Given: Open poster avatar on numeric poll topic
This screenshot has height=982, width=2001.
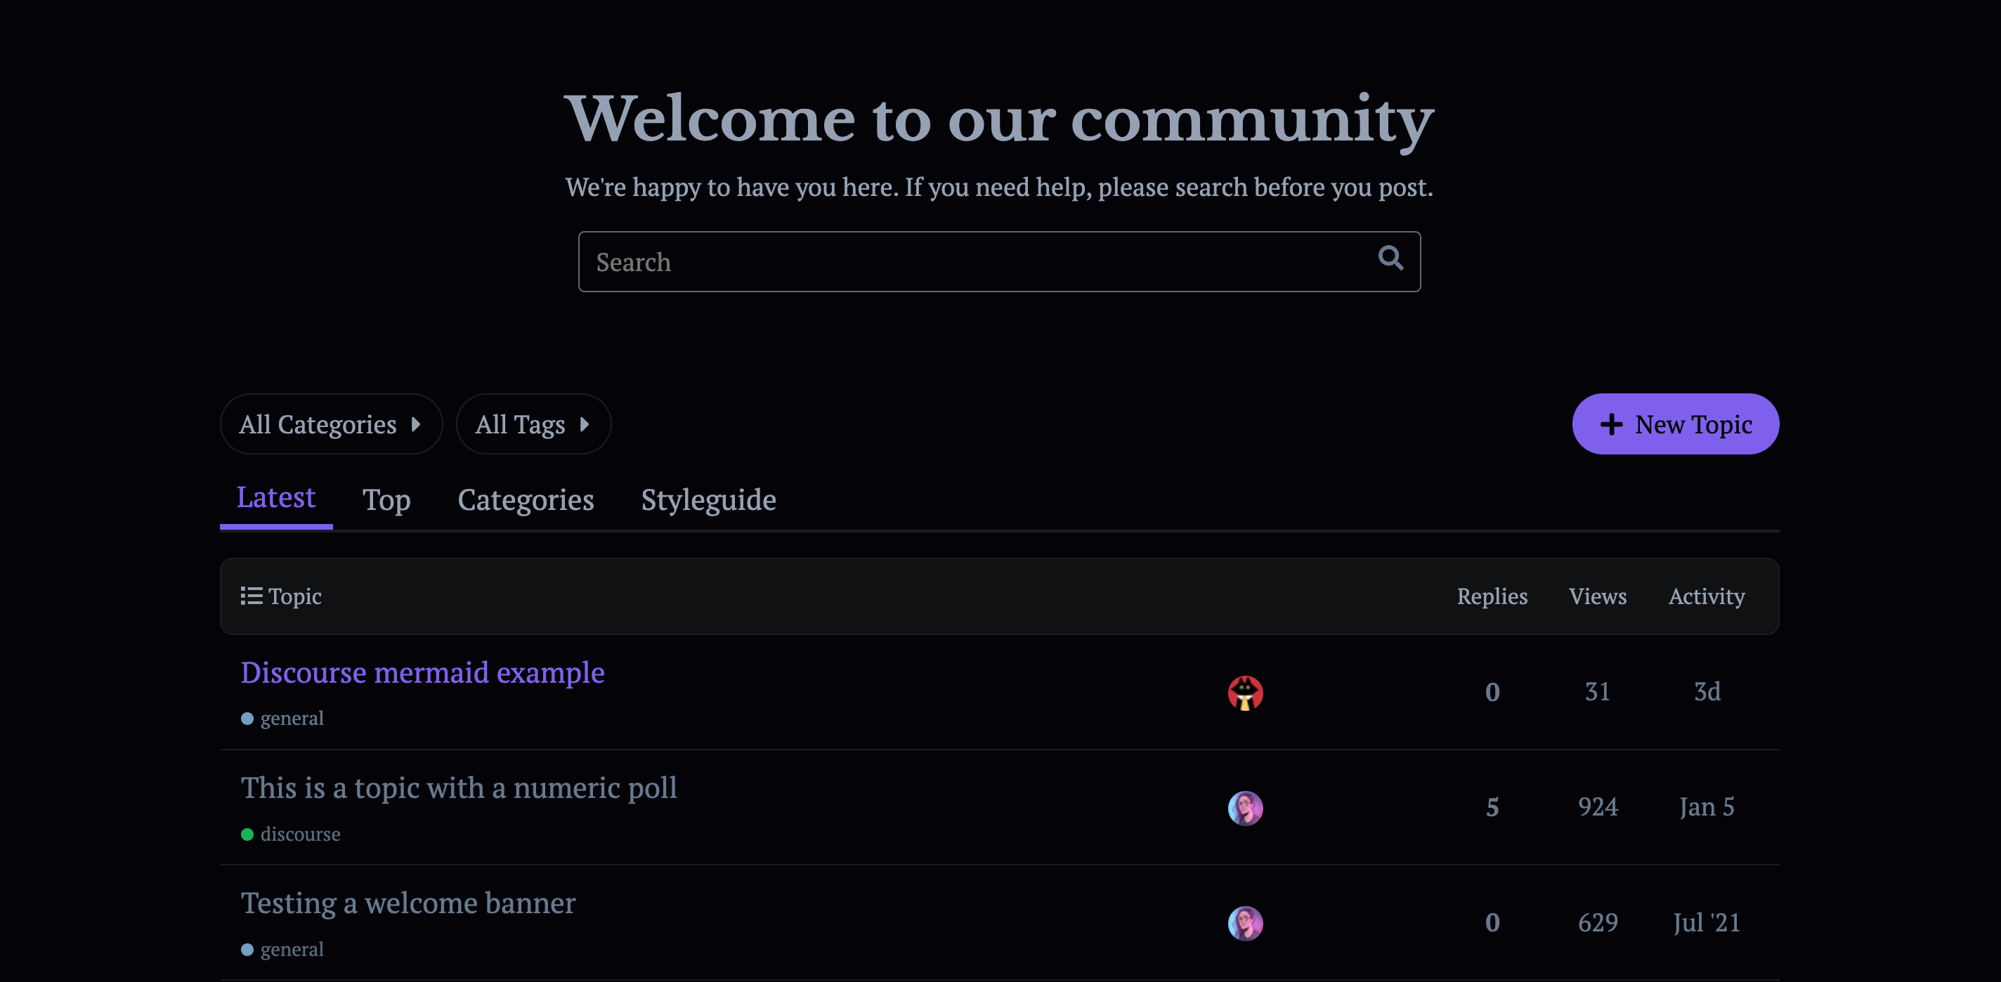Looking at the screenshot, I should point(1245,808).
